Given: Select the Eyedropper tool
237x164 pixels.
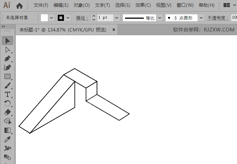Looking at the screenshot, I should click(x=7, y=139).
